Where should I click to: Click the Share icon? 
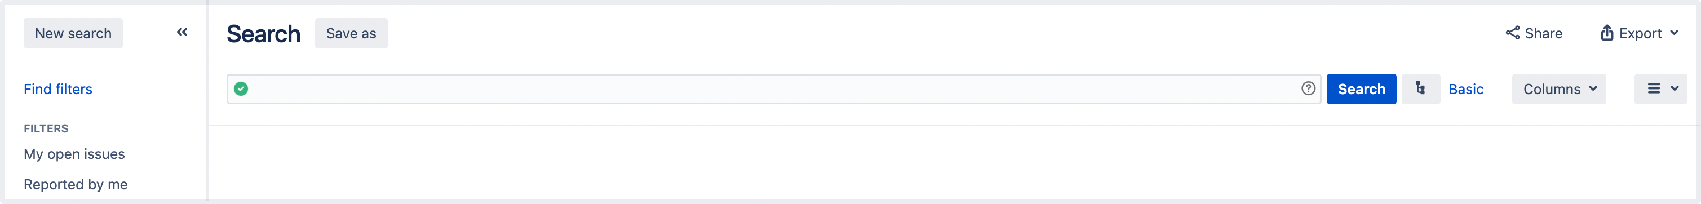pos(1512,33)
